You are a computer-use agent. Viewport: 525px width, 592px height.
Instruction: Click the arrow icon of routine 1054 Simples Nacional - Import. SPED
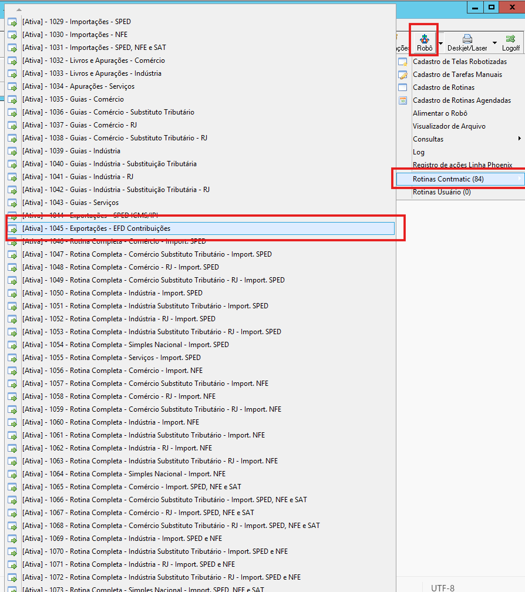click(12, 345)
